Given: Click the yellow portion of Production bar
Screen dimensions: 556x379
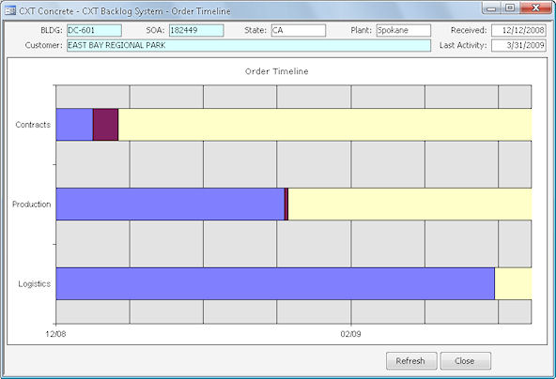Looking at the screenshot, I should pos(409,204).
